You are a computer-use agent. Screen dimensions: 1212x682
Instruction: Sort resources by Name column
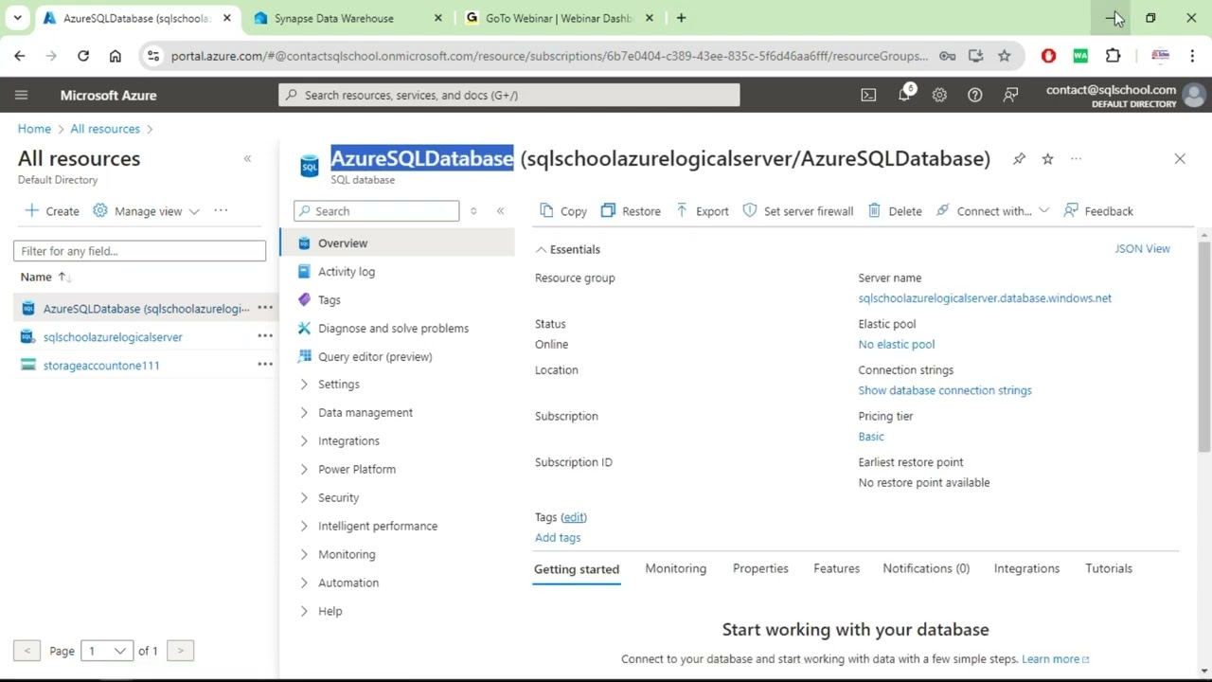pyautogui.click(x=45, y=277)
